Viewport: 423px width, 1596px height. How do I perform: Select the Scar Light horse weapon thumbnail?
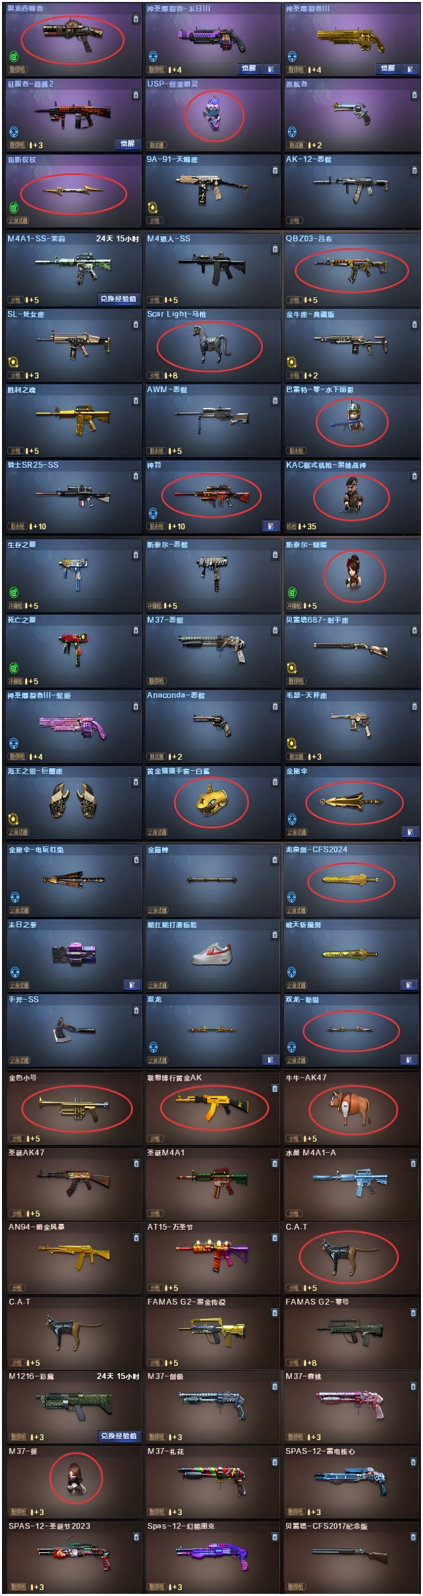(x=210, y=344)
